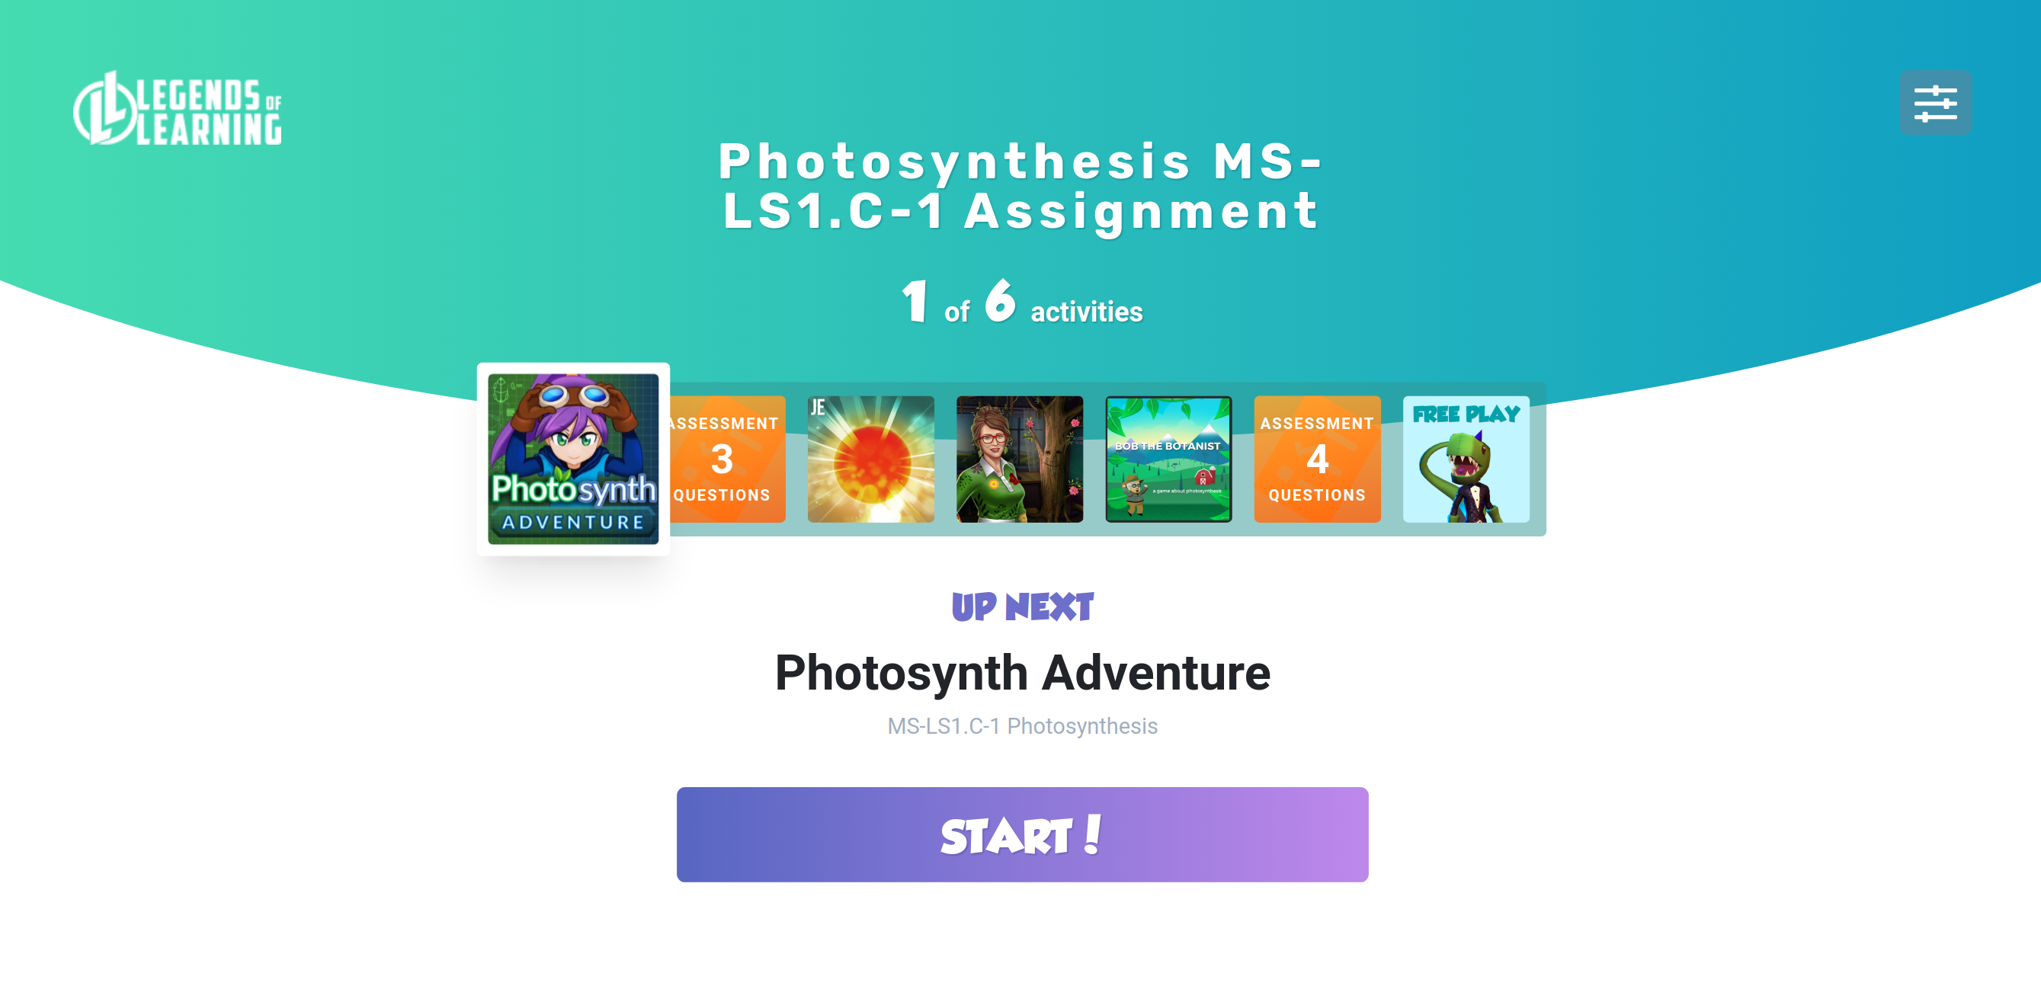Click the Photosynth Adventure heading text
This screenshot has width=2041, height=986.
pyautogui.click(x=1022, y=672)
